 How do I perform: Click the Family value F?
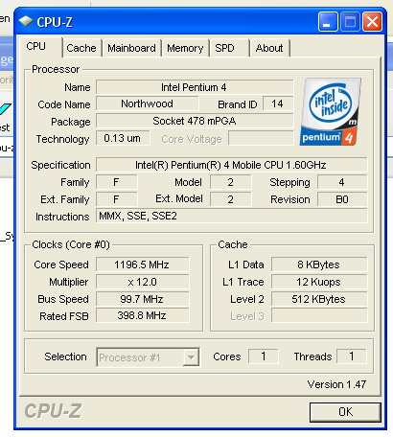point(117,182)
